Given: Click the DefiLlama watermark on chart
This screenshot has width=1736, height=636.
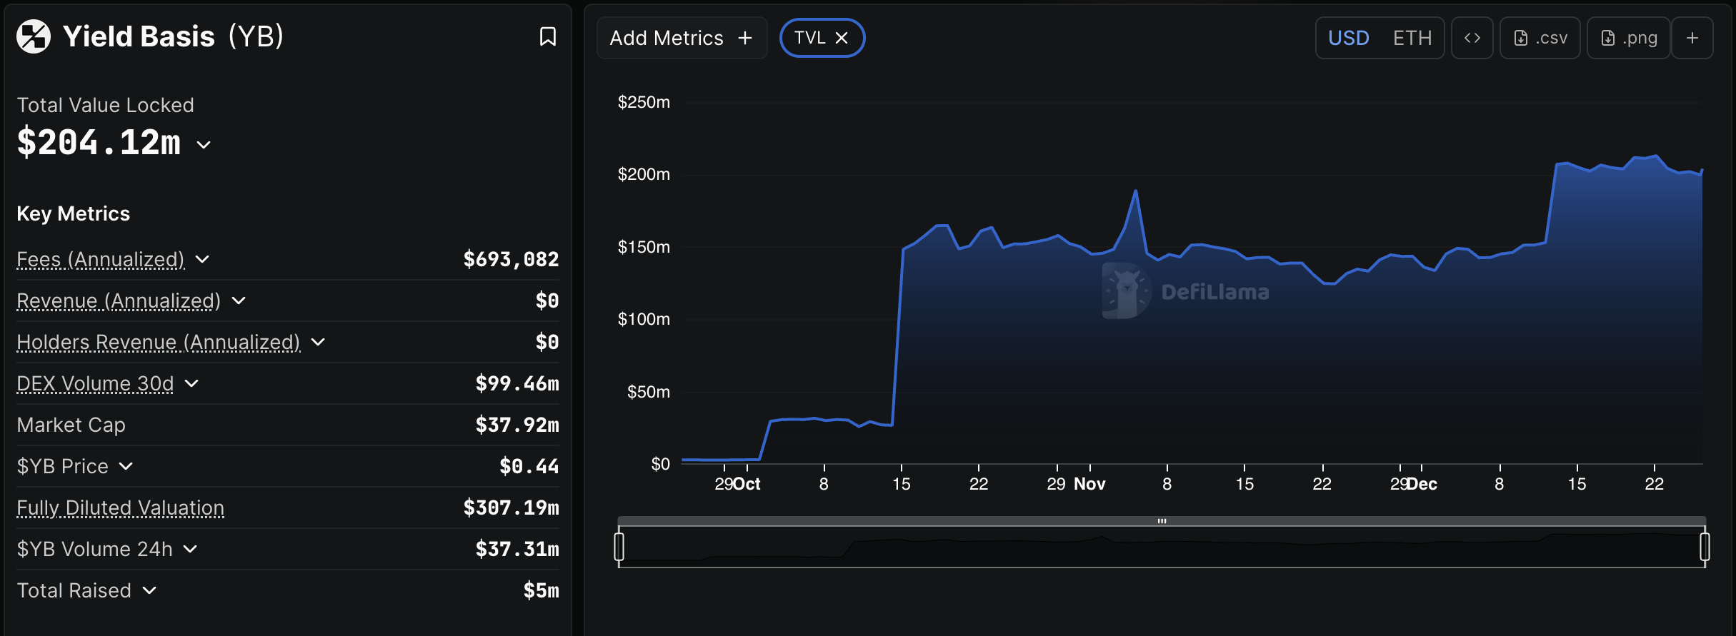Looking at the screenshot, I should (1186, 291).
